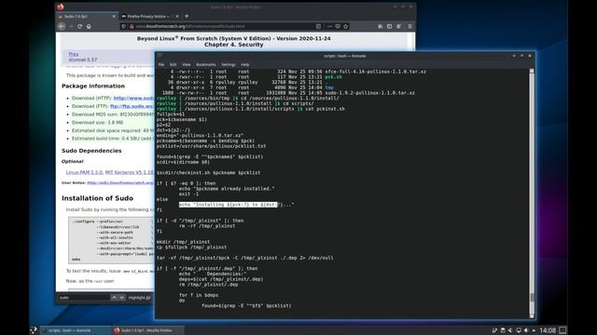597x335 pixels.
Task: Open Firefox hamburger menu
Action: tap(410, 26)
